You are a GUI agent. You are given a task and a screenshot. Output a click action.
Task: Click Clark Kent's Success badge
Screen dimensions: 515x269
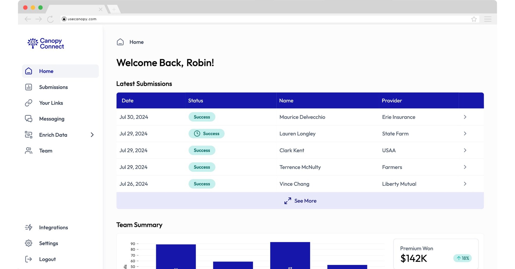[202, 150]
